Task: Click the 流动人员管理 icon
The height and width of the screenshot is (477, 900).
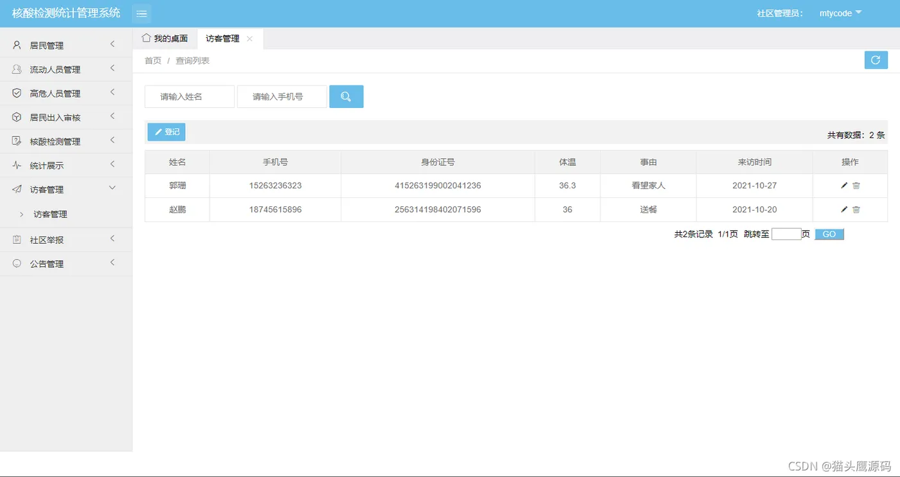Action: pos(17,69)
